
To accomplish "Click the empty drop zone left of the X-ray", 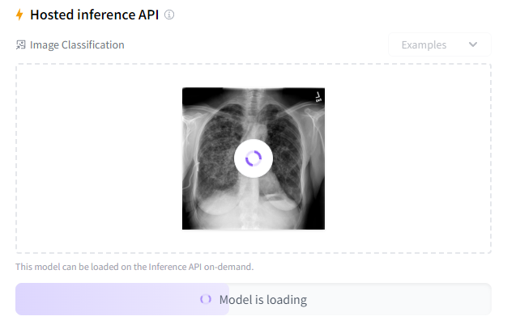I will point(97,158).
